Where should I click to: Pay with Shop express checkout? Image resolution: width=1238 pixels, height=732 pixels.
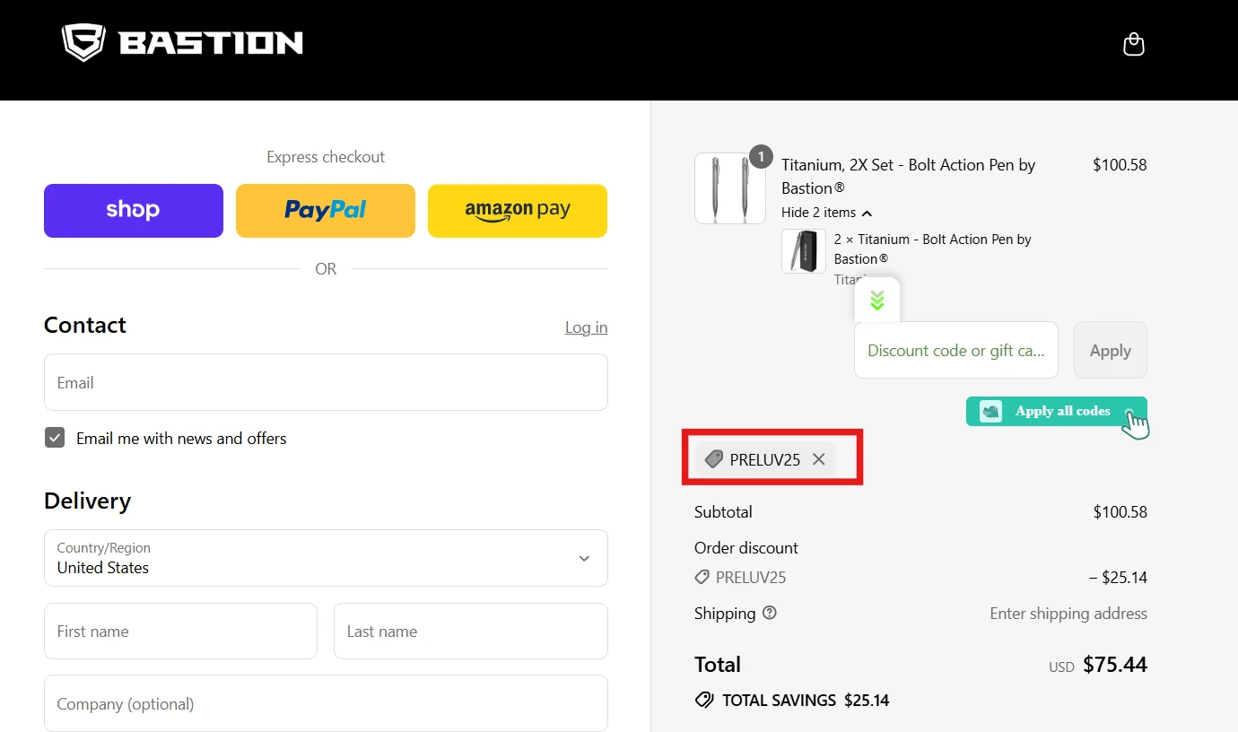[x=134, y=211]
